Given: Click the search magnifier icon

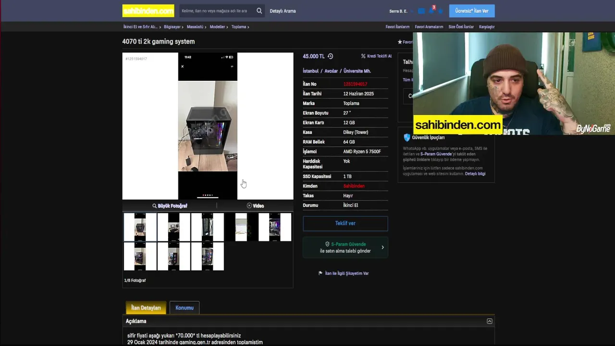Looking at the screenshot, I should click(259, 11).
